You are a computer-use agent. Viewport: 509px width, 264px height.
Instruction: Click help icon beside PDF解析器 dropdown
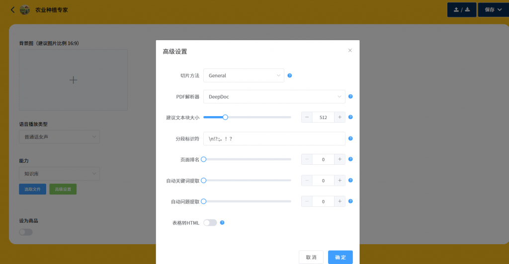pyautogui.click(x=350, y=97)
